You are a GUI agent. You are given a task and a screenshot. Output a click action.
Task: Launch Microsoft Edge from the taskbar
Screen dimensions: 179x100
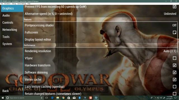[x=52, y=98]
